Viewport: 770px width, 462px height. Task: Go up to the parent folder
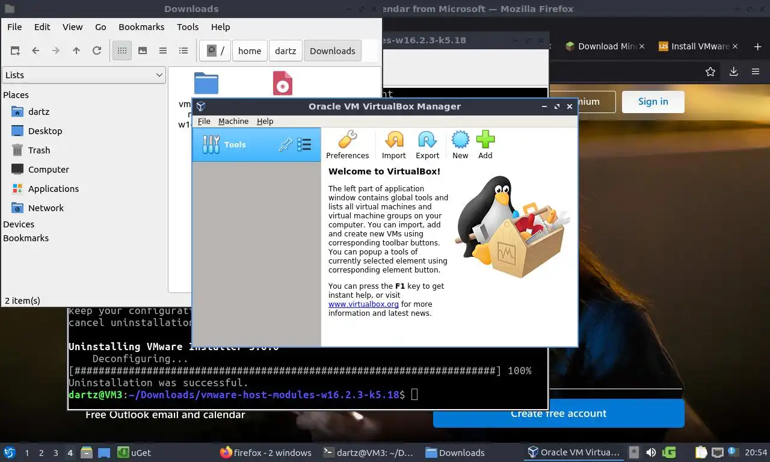click(76, 51)
